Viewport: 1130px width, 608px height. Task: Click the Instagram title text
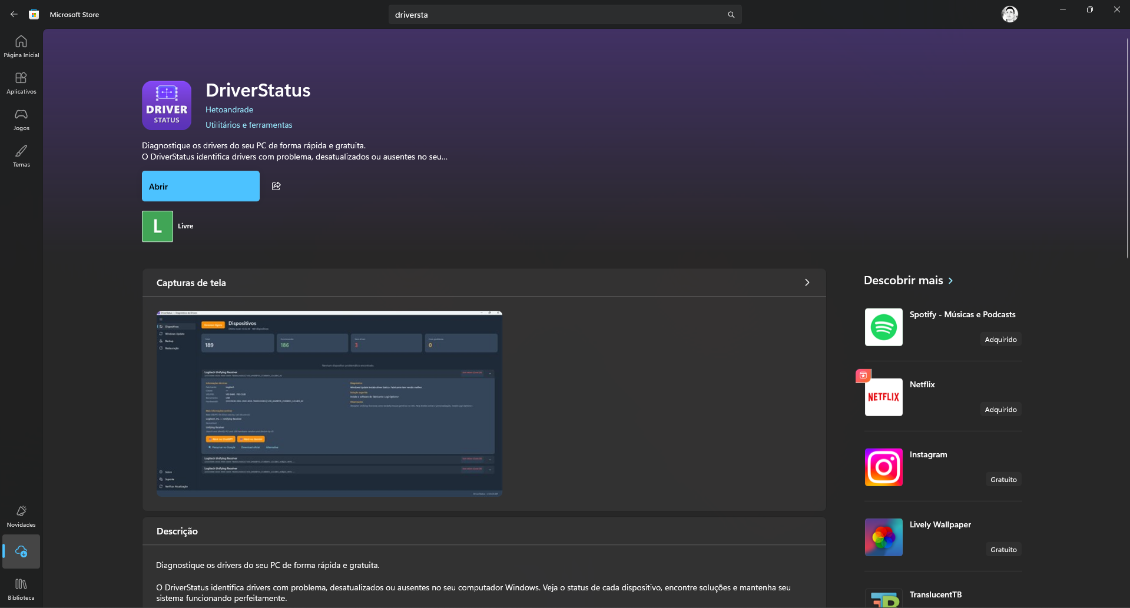point(928,454)
